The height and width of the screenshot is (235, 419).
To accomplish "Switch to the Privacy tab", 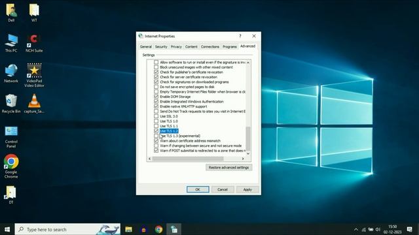I will coord(176,46).
